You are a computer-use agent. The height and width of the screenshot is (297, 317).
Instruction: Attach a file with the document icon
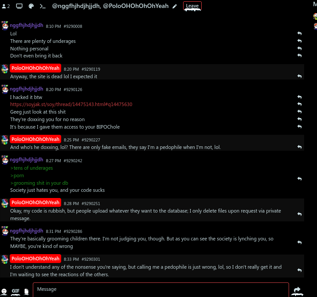pyautogui.click(x=27, y=291)
